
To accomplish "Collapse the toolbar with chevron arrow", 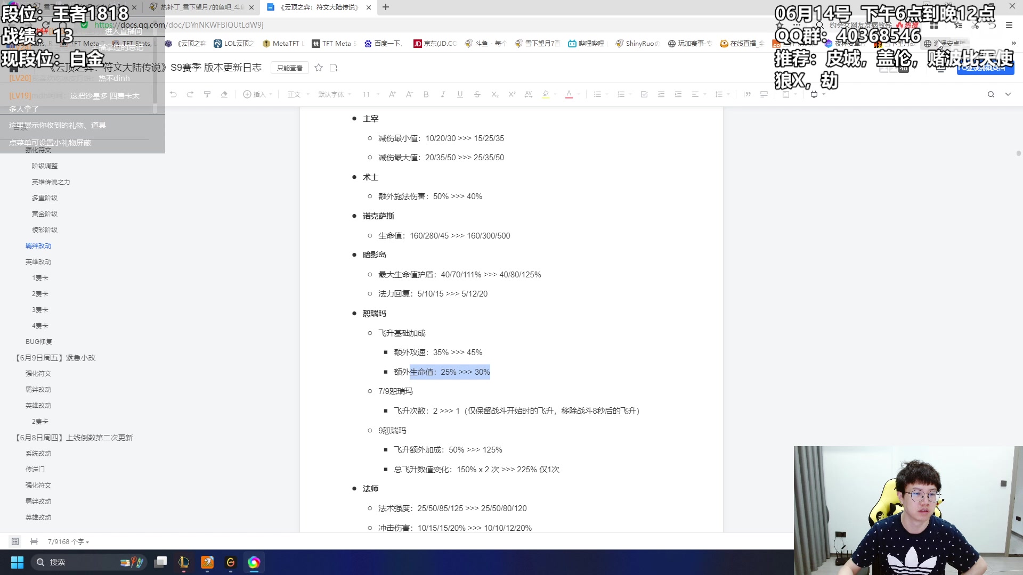I will pyautogui.click(x=1008, y=94).
